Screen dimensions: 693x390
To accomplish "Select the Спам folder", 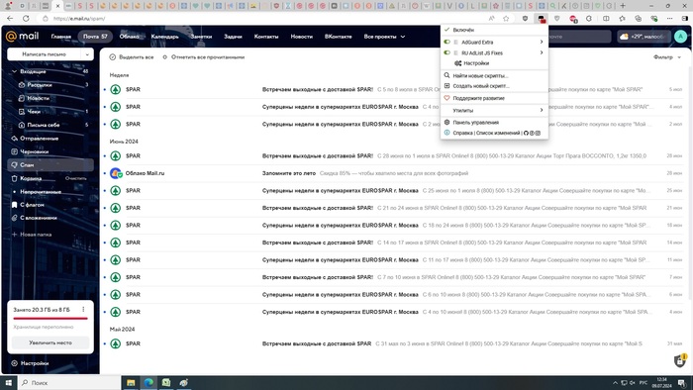I will 50,164.
